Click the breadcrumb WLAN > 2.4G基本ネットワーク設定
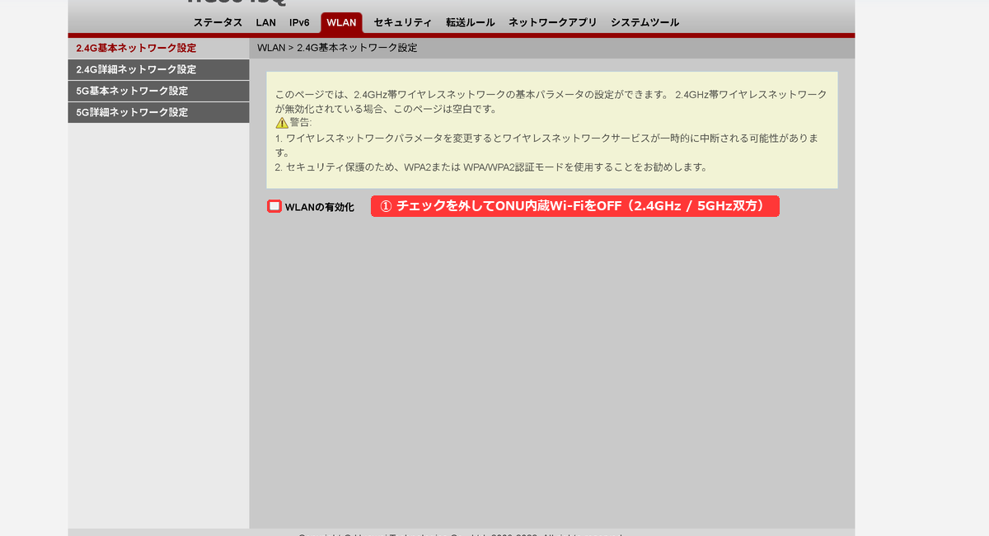Screen dimensions: 989x536 (x=337, y=48)
